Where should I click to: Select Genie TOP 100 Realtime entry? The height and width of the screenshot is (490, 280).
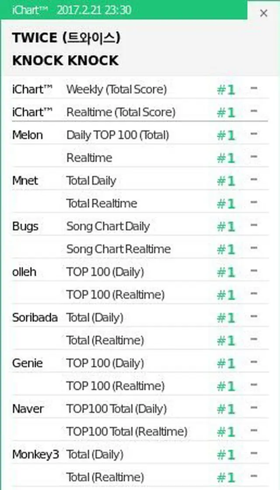[x=140, y=386]
